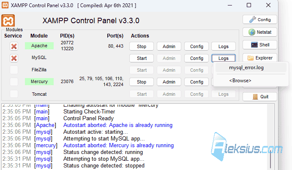Toggle the FileZilla service checkbox
The width and height of the screenshot is (292, 170).
click(x=14, y=70)
